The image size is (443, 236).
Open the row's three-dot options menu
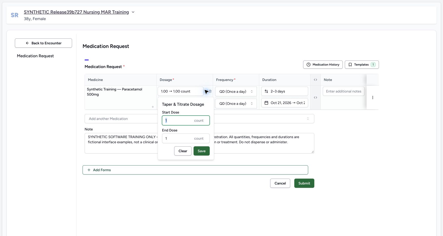tap(373, 98)
